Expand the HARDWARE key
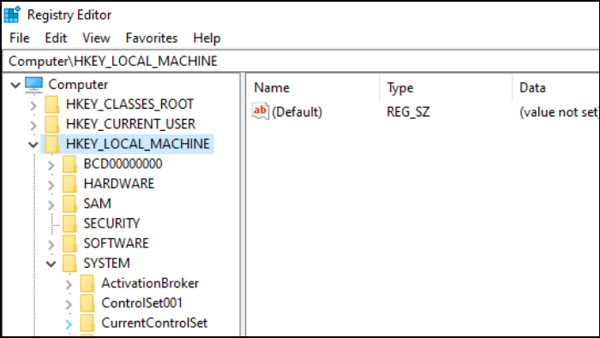Screen dimensions: 600x338 point(51,185)
